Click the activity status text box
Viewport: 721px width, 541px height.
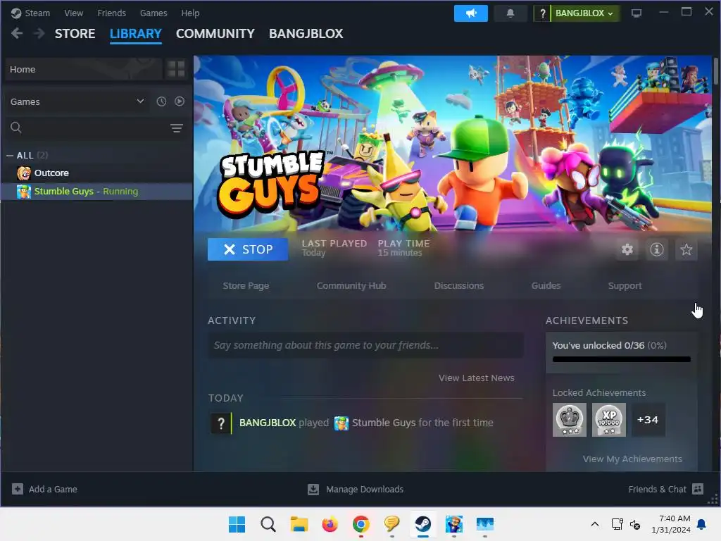(x=365, y=345)
